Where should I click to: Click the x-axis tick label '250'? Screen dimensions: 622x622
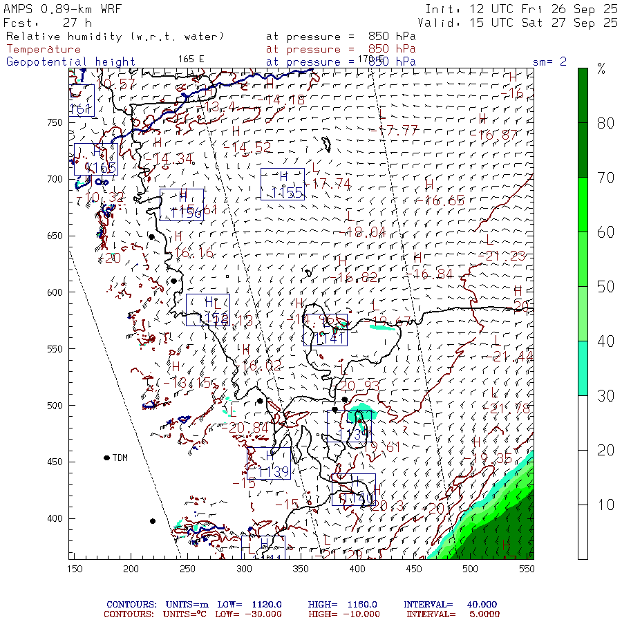187,569
